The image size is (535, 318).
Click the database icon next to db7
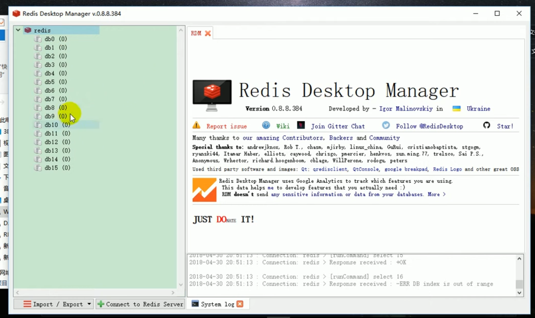coord(38,99)
